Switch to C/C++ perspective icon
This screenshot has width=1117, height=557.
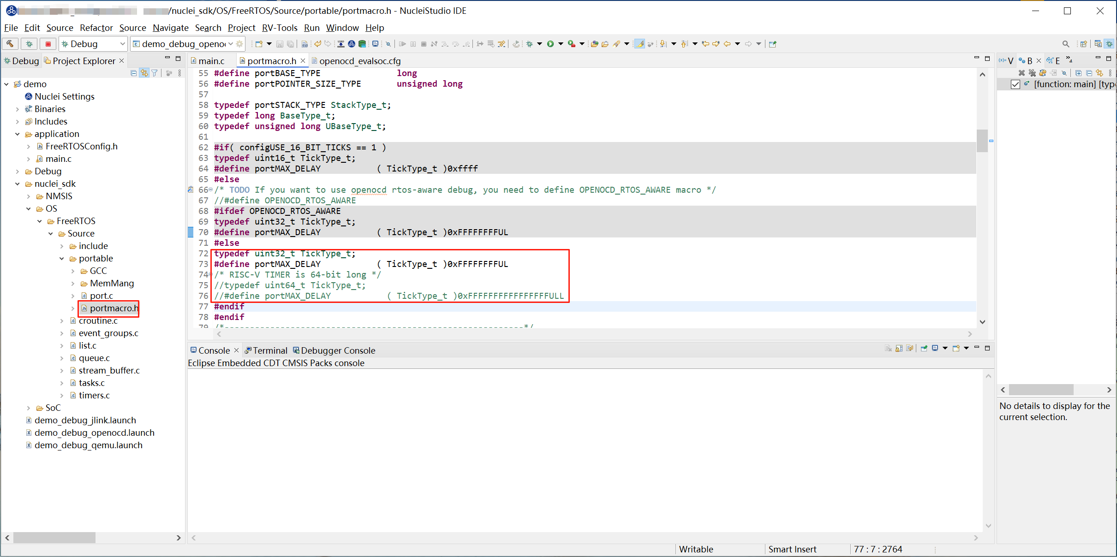[1098, 44]
